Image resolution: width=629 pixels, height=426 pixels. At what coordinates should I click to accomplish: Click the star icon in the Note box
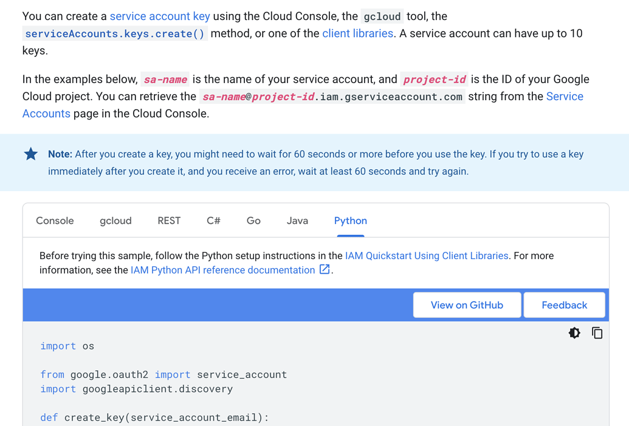click(x=31, y=154)
